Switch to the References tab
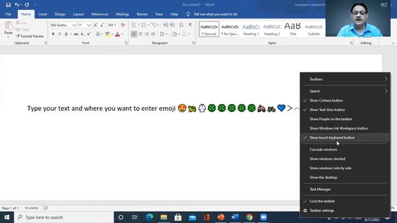This screenshot has width=397, height=223. coord(100,14)
